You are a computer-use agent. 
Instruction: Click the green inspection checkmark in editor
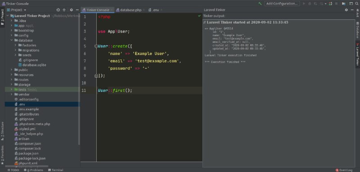click(x=199, y=16)
